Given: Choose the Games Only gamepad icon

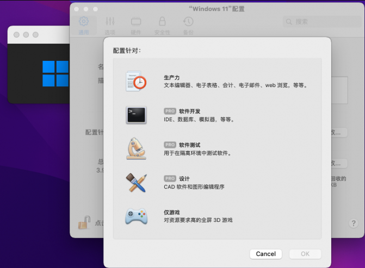Looking at the screenshot, I should pos(136,216).
